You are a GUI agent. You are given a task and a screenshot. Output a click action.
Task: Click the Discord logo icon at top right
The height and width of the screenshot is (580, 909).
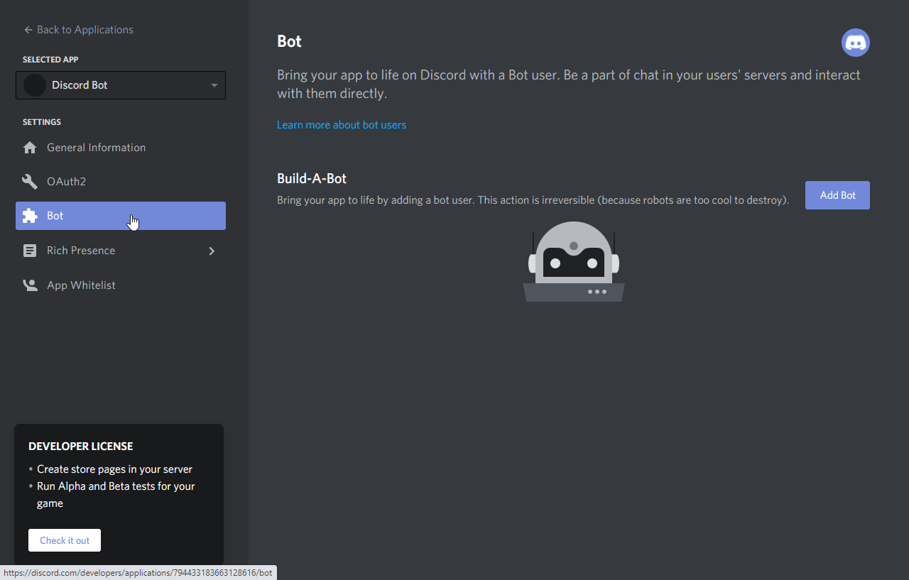click(x=856, y=43)
